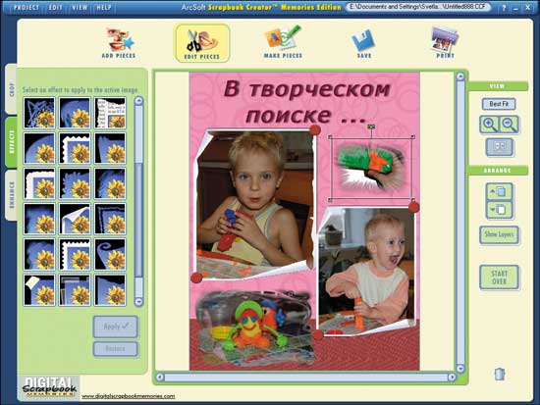Select the first effect thumbnail in row four
540x405 pixels.
[x=39, y=220]
